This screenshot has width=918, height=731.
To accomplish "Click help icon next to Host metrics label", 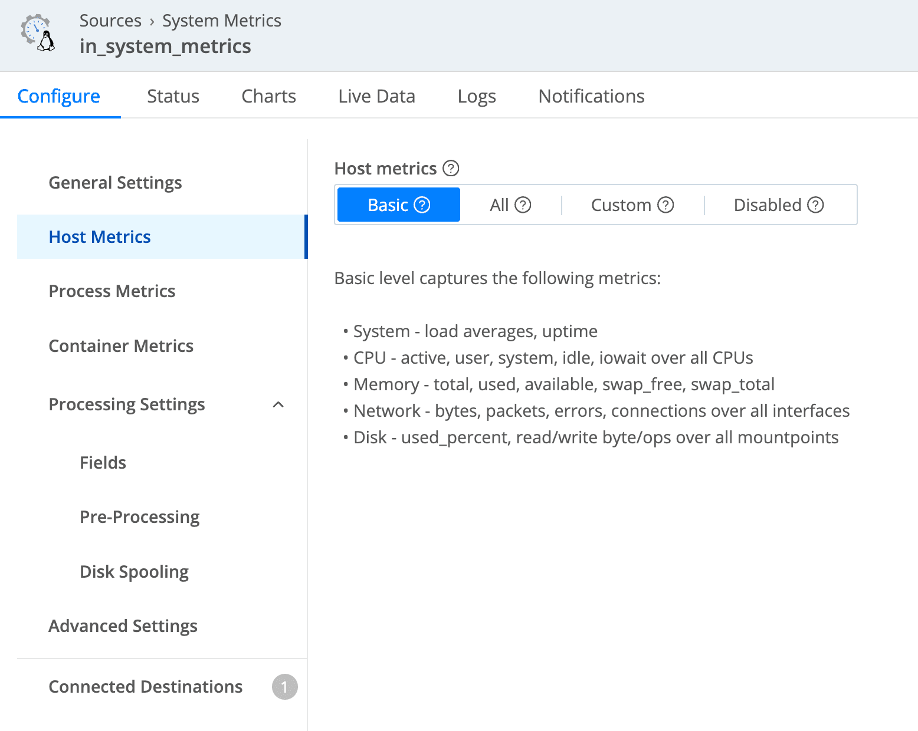I will click(x=451, y=169).
